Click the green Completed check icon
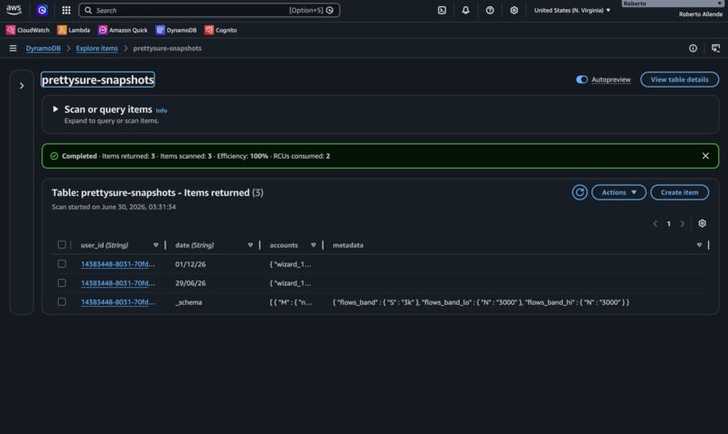Viewport: 728px width, 434px height. (54, 156)
